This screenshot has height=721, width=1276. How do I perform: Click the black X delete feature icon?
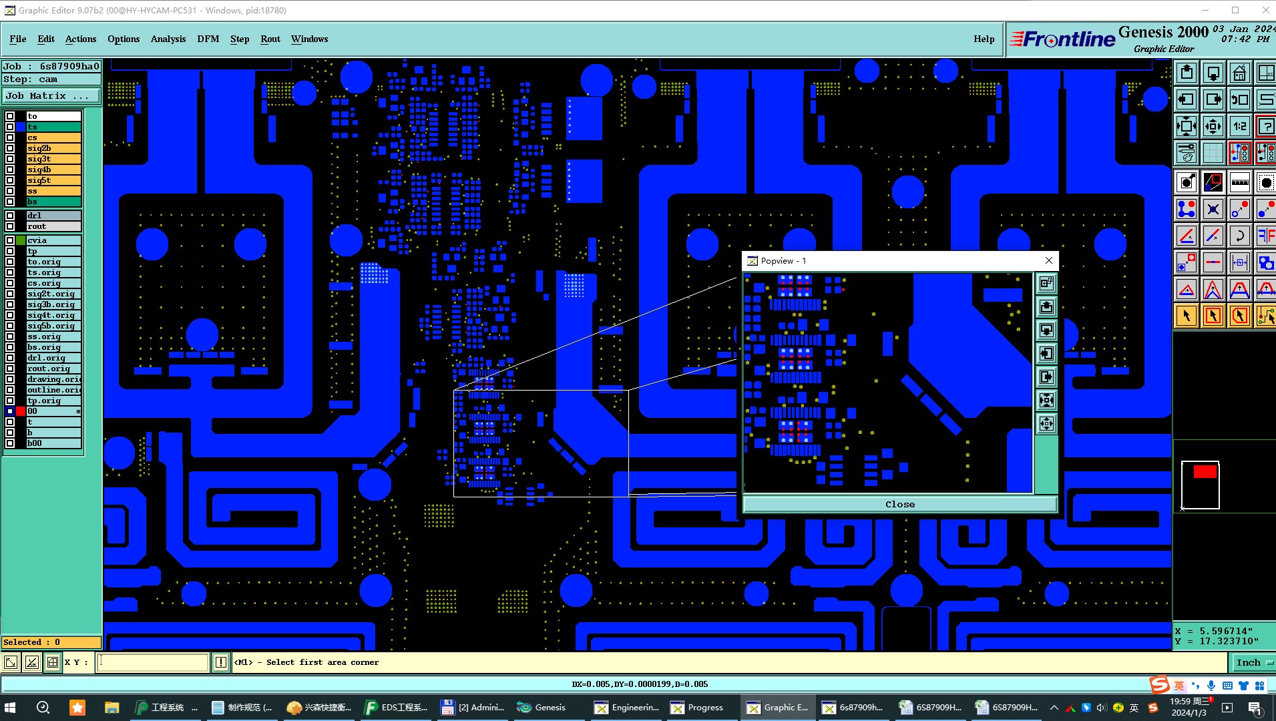click(1213, 209)
